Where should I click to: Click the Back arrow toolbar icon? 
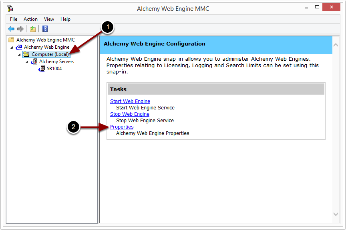(11, 29)
